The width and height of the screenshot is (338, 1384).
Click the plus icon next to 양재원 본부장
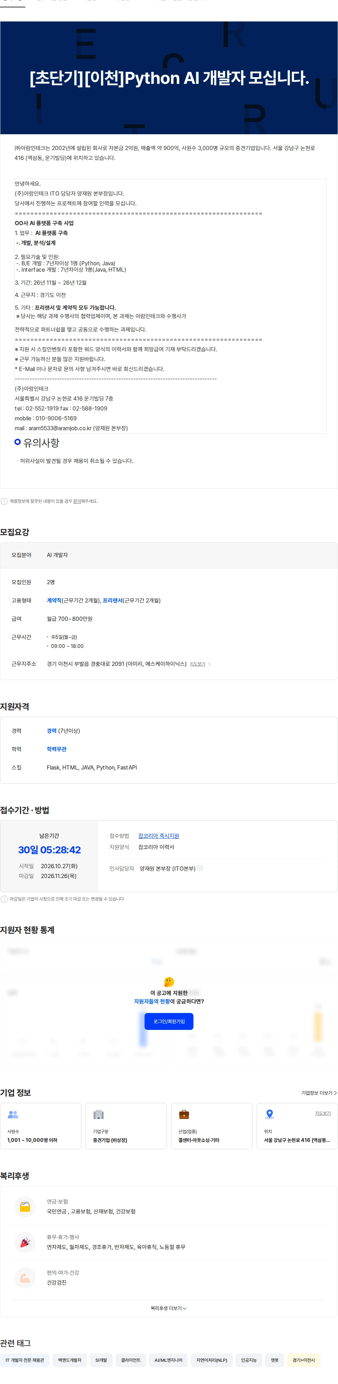pyautogui.click(x=200, y=868)
